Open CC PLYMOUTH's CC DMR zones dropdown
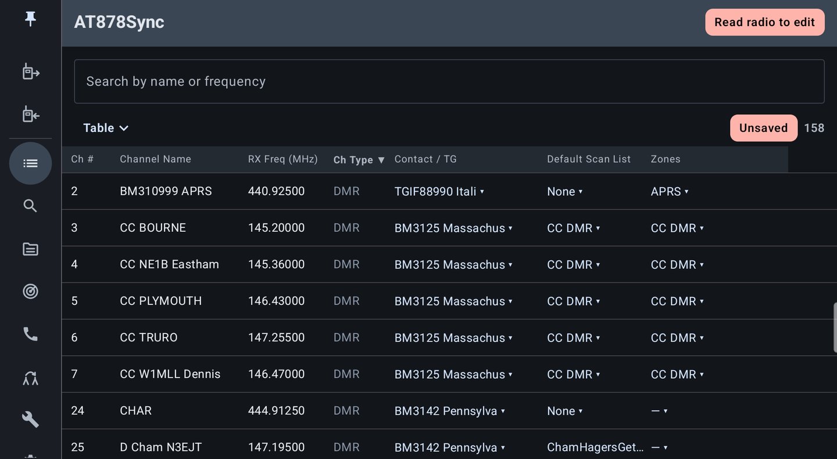 tap(677, 302)
